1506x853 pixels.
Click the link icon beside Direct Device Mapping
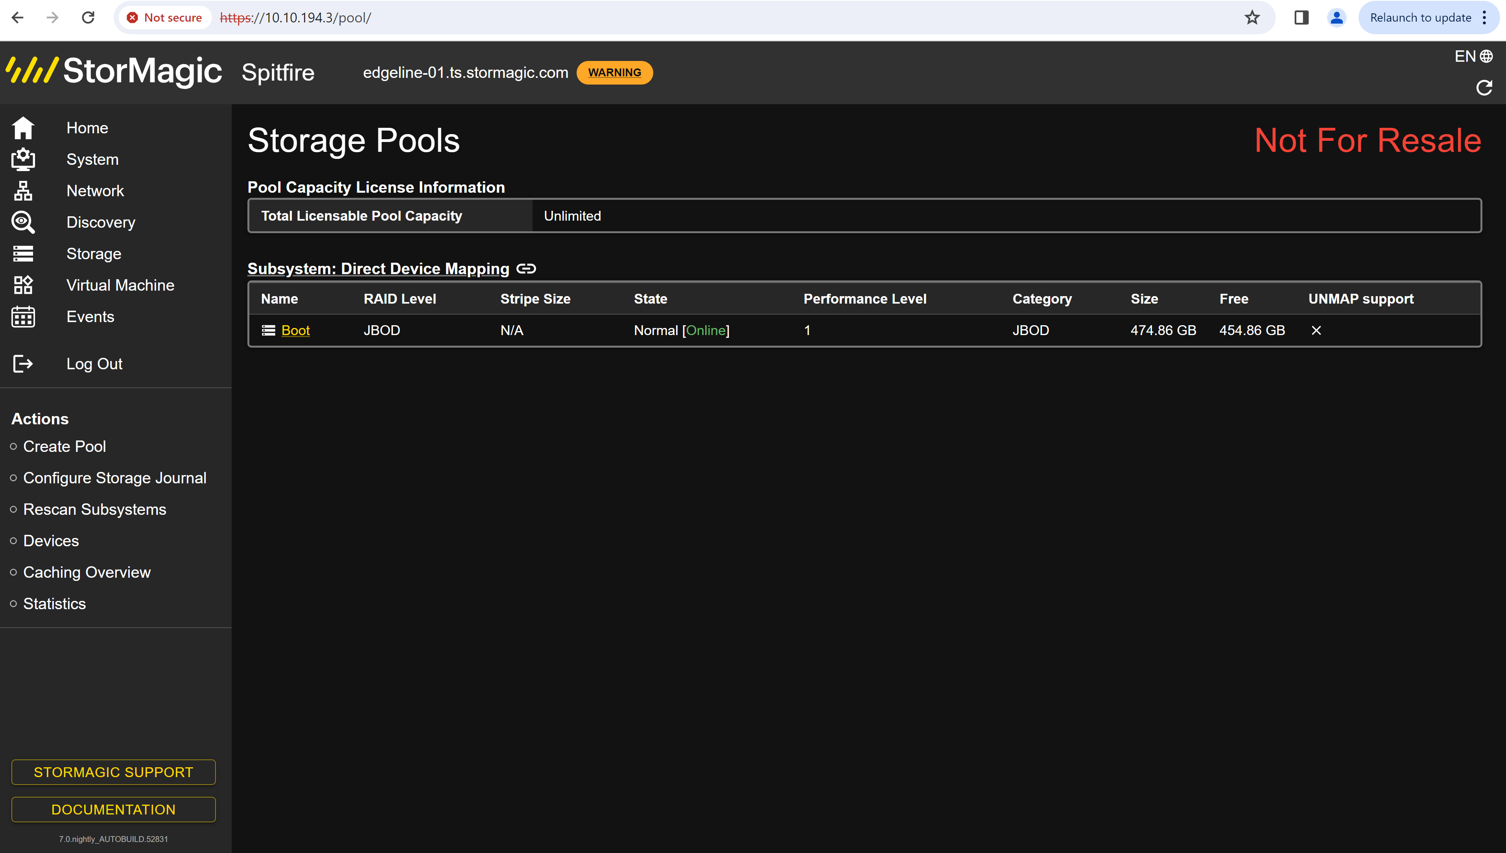(526, 268)
